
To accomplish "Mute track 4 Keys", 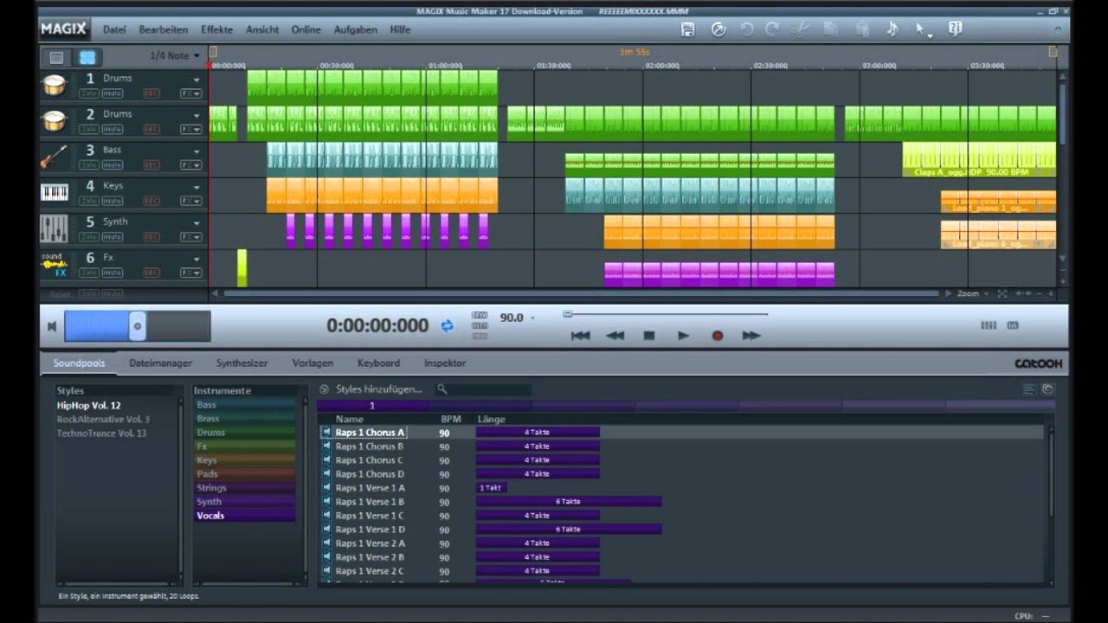I will pyautogui.click(x=113, y=201).
